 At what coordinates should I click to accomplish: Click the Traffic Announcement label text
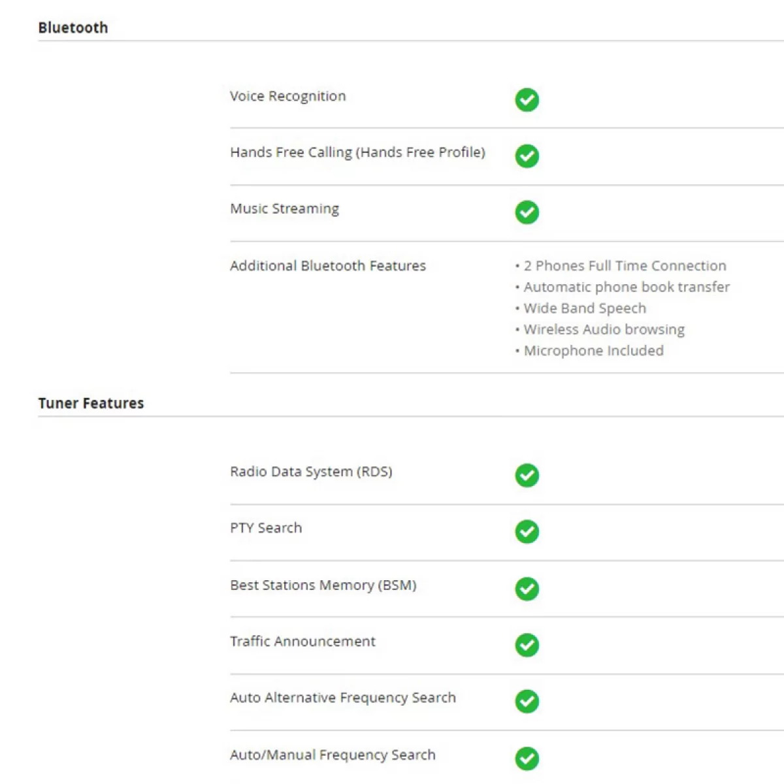pyautogui.click(x=302, y=642)
